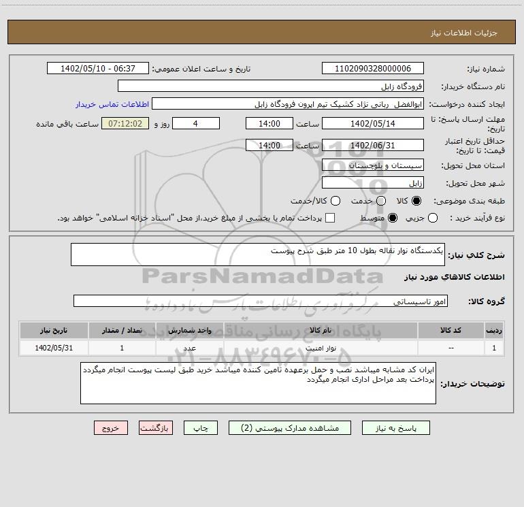Click the توضیحات خریدار text area
The width and height of the screenshot is (524, 507).
coord(259,383)
